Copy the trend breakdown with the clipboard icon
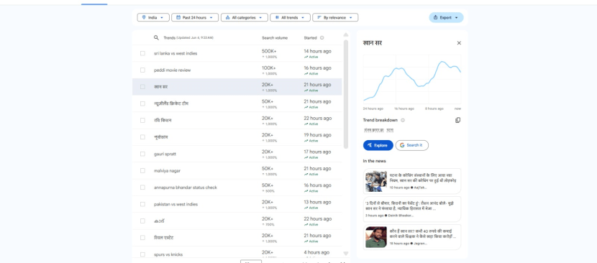The width and height of the screenshot is (597, 263). [x=457, y=120]
